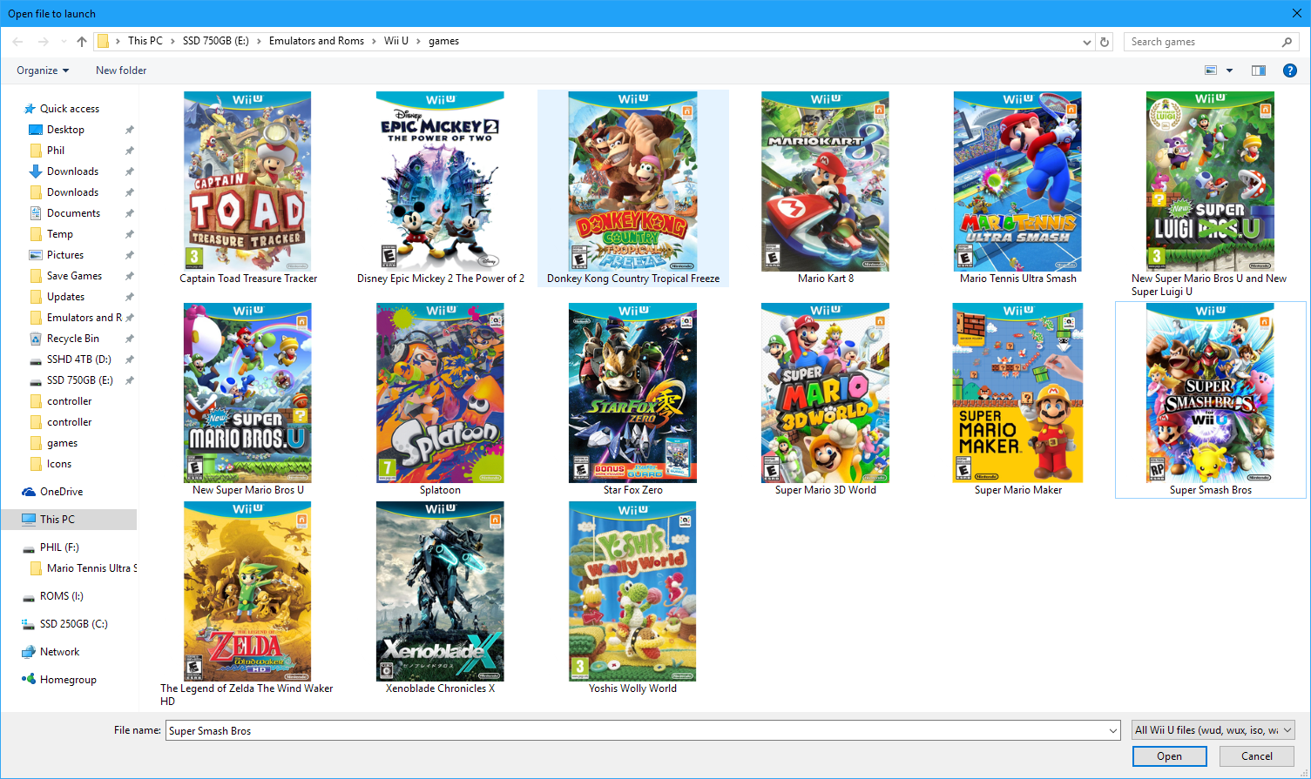Click the preview pane toggle icon
The width and height of the screenshot is (1311, 779).
pyautogui.click(x=1258, y=71)
